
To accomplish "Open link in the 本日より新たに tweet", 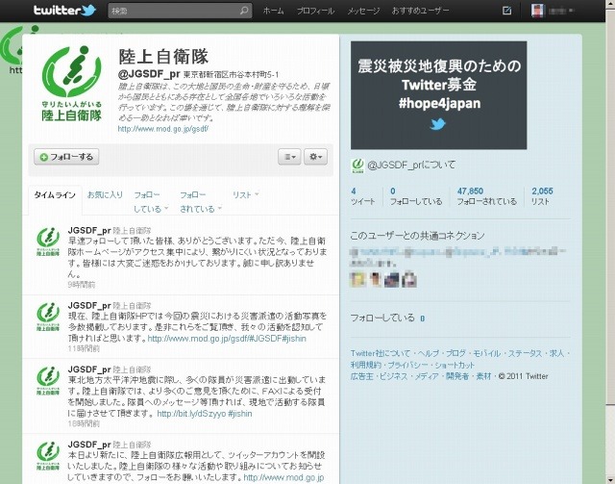I will (283, 477).
